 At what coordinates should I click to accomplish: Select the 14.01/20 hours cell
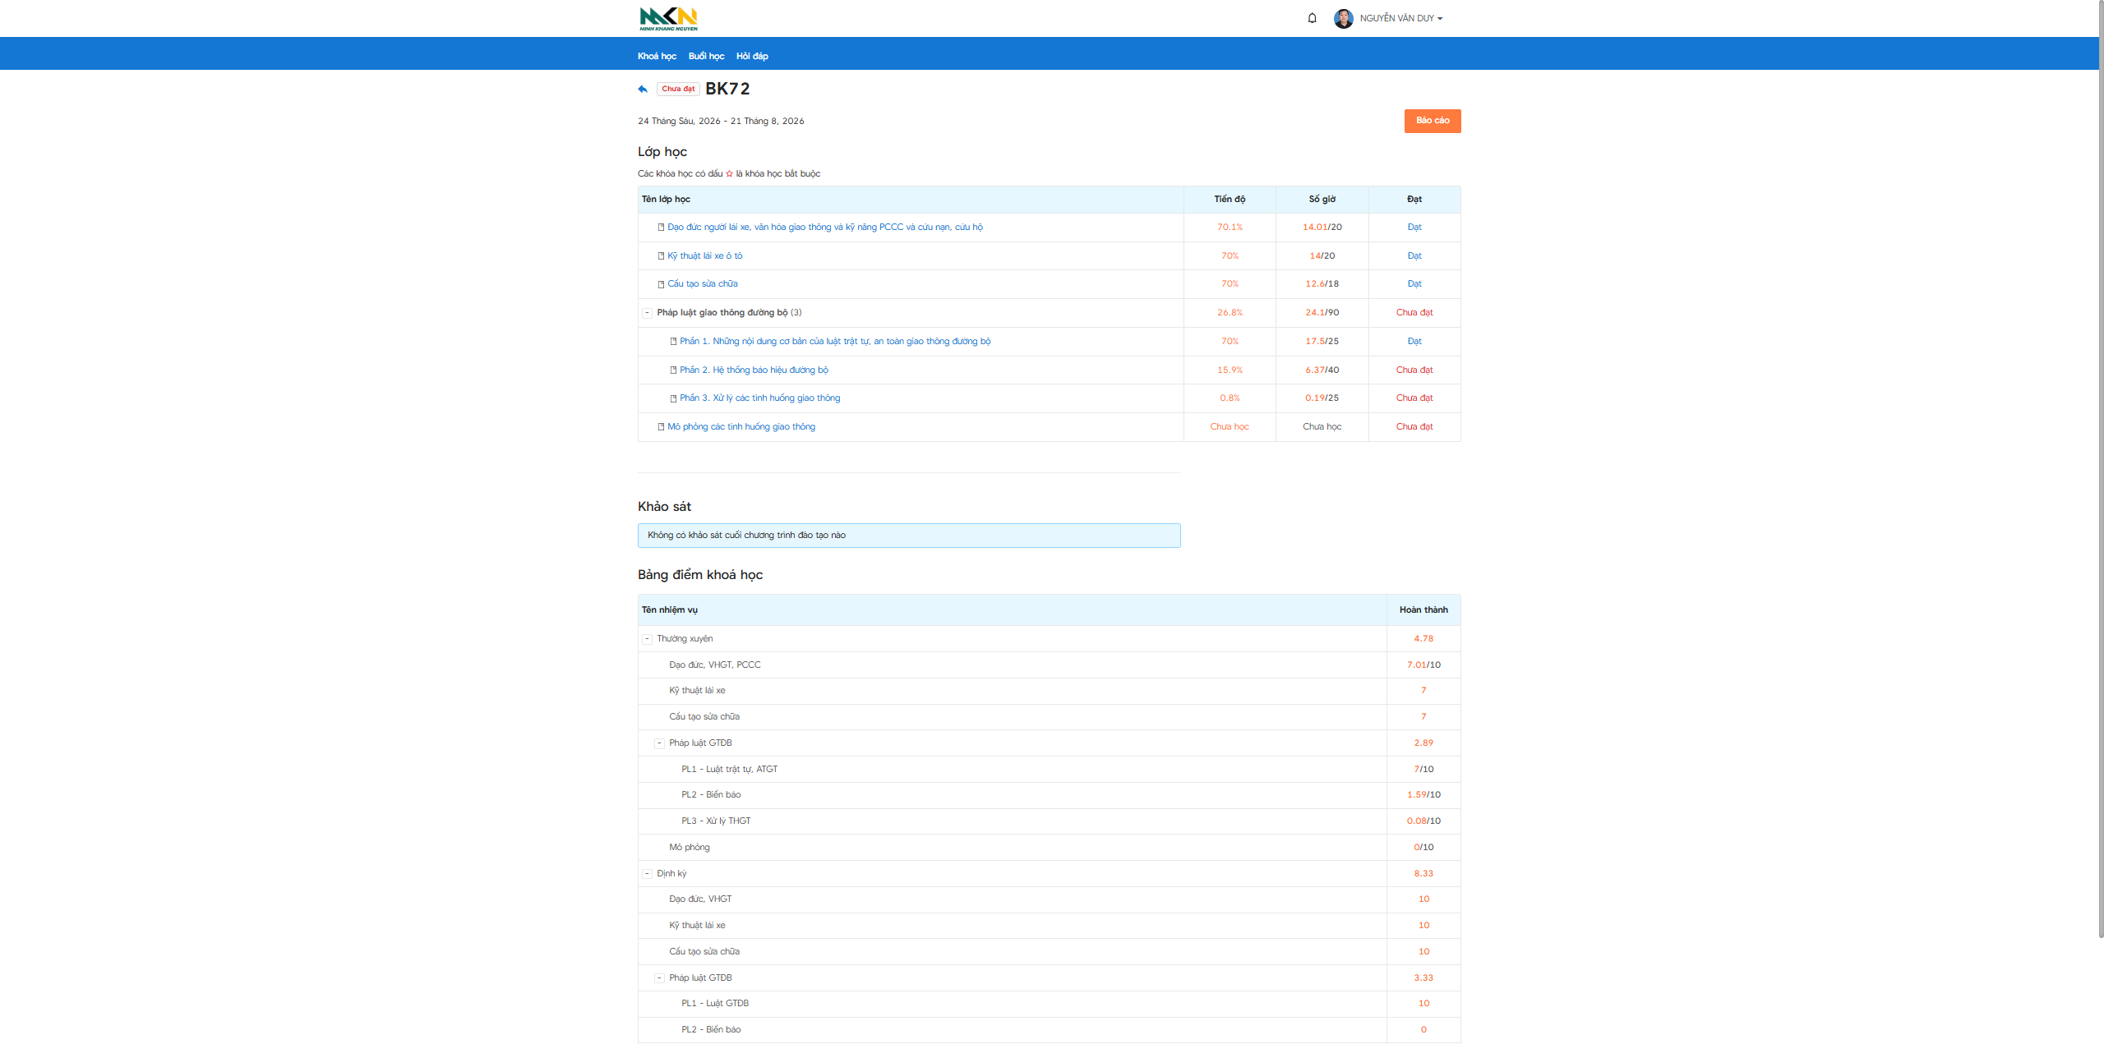[1322, 228]
